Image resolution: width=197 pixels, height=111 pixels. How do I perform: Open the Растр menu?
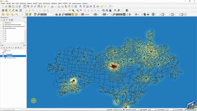coord(40,3)
